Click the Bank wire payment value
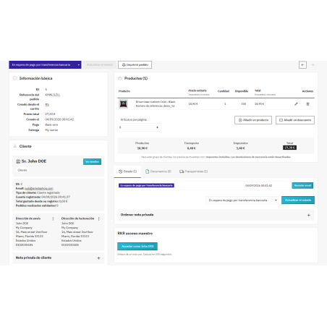The image size is (327, 327). pos(51,124)
